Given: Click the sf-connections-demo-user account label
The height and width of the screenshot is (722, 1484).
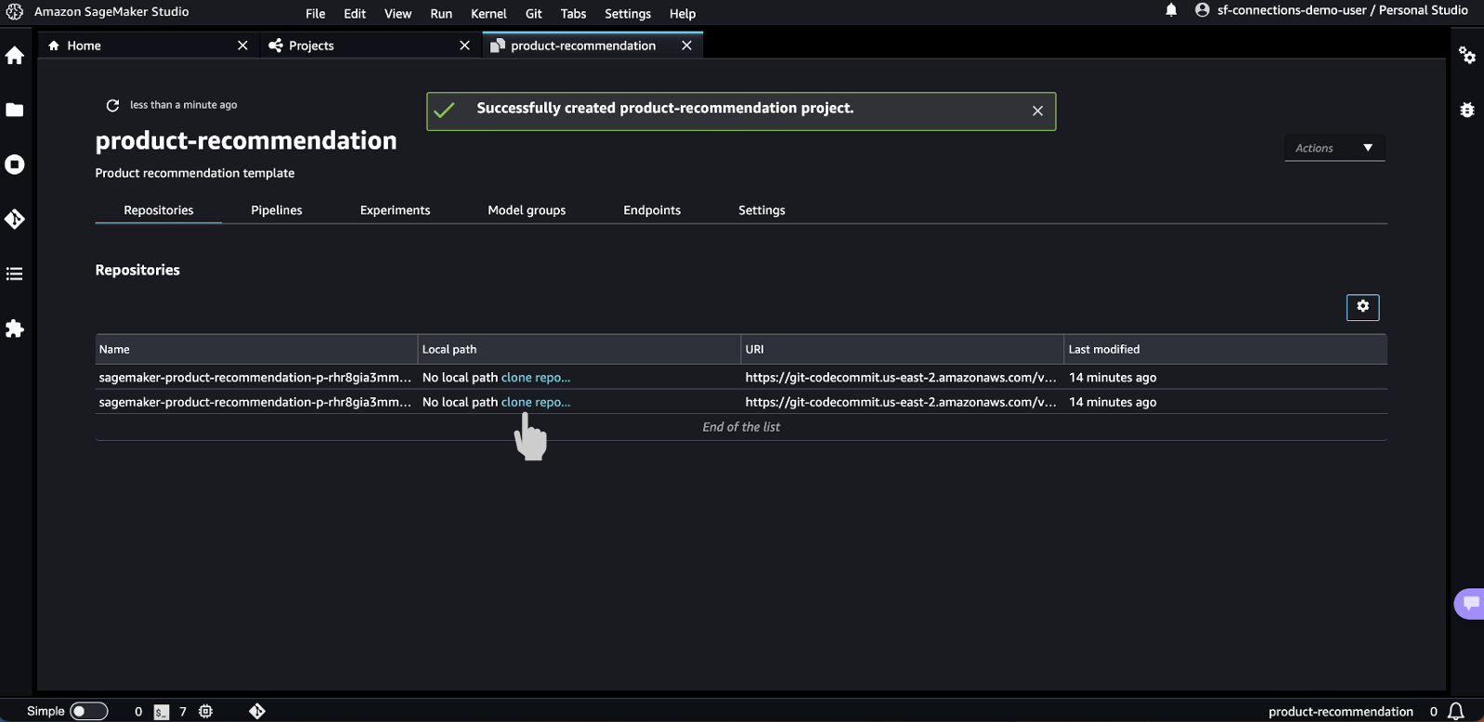Looking at the screenshot, I should (1343, 10).
